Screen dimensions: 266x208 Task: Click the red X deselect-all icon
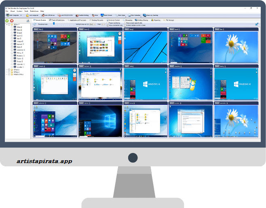pos(12,21)
